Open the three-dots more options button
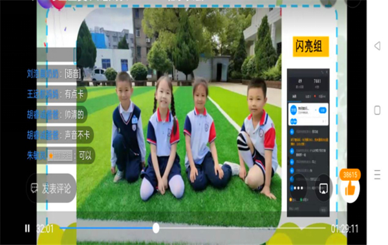 coord(298,188)
